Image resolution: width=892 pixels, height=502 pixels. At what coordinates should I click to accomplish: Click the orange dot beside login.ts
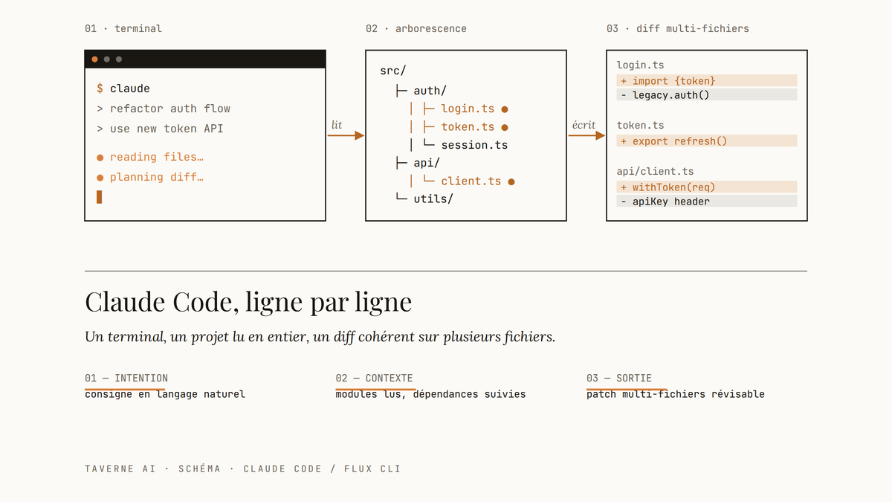click(x=504, y=109)
